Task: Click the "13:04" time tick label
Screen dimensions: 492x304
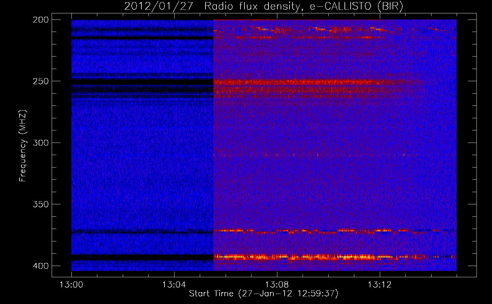Action: [174, 285]
